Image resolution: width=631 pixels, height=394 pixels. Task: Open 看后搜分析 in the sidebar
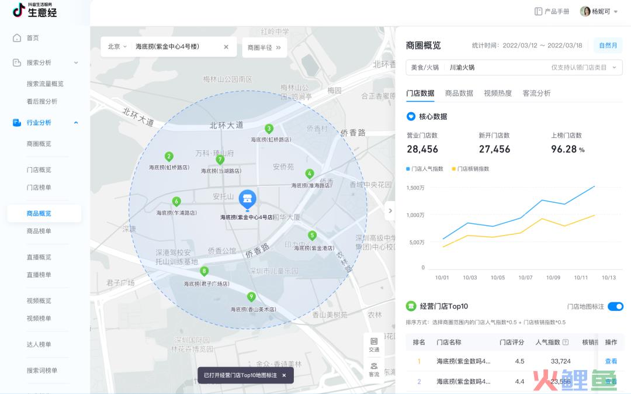pyautogui.click(x=42, y=101)
